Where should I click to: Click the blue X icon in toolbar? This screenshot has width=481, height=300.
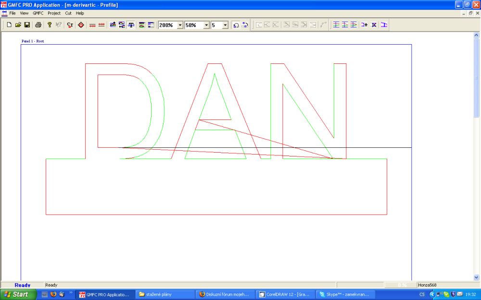(374, 24)
